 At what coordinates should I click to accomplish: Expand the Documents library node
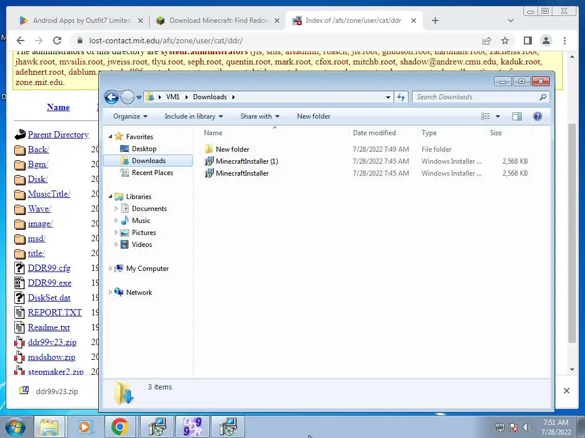116,209
